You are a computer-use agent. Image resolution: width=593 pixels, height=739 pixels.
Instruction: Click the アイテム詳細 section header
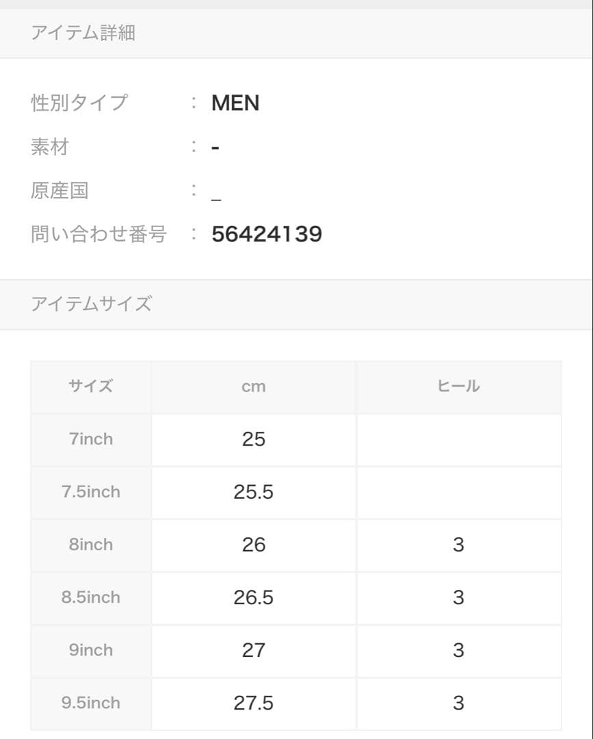coord(83,33)
